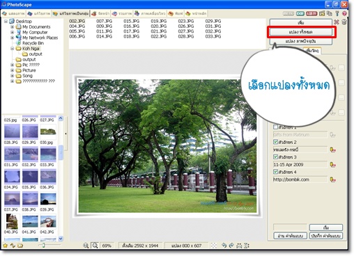Open the Page tab (จัดหน้า)
354x256 pixels.
(101, 14)
